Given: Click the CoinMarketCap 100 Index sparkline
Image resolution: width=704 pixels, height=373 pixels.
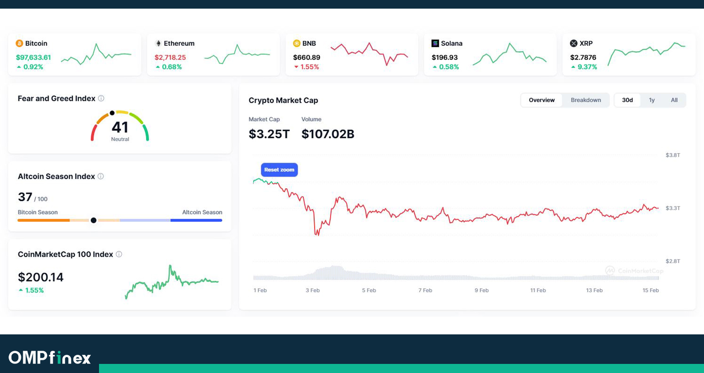Looking at the screenshot, I should (x=172, y=282).
